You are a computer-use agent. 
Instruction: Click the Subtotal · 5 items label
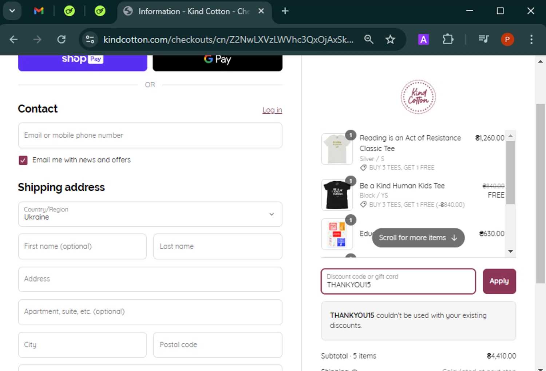[348, 356]
